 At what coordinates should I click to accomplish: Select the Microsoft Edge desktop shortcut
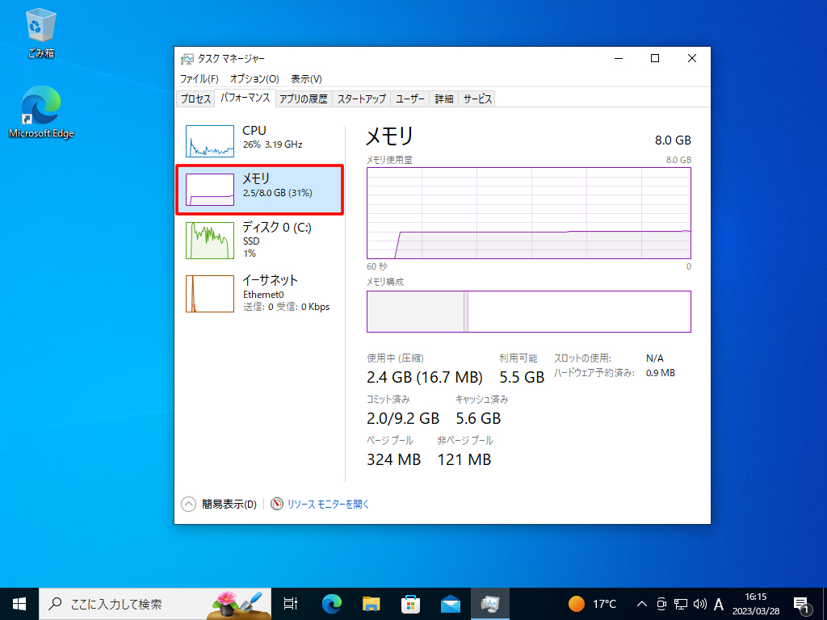[x=41, y=113]
